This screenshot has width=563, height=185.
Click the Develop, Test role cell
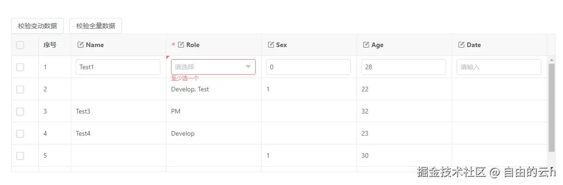click(x=190, y=89)
